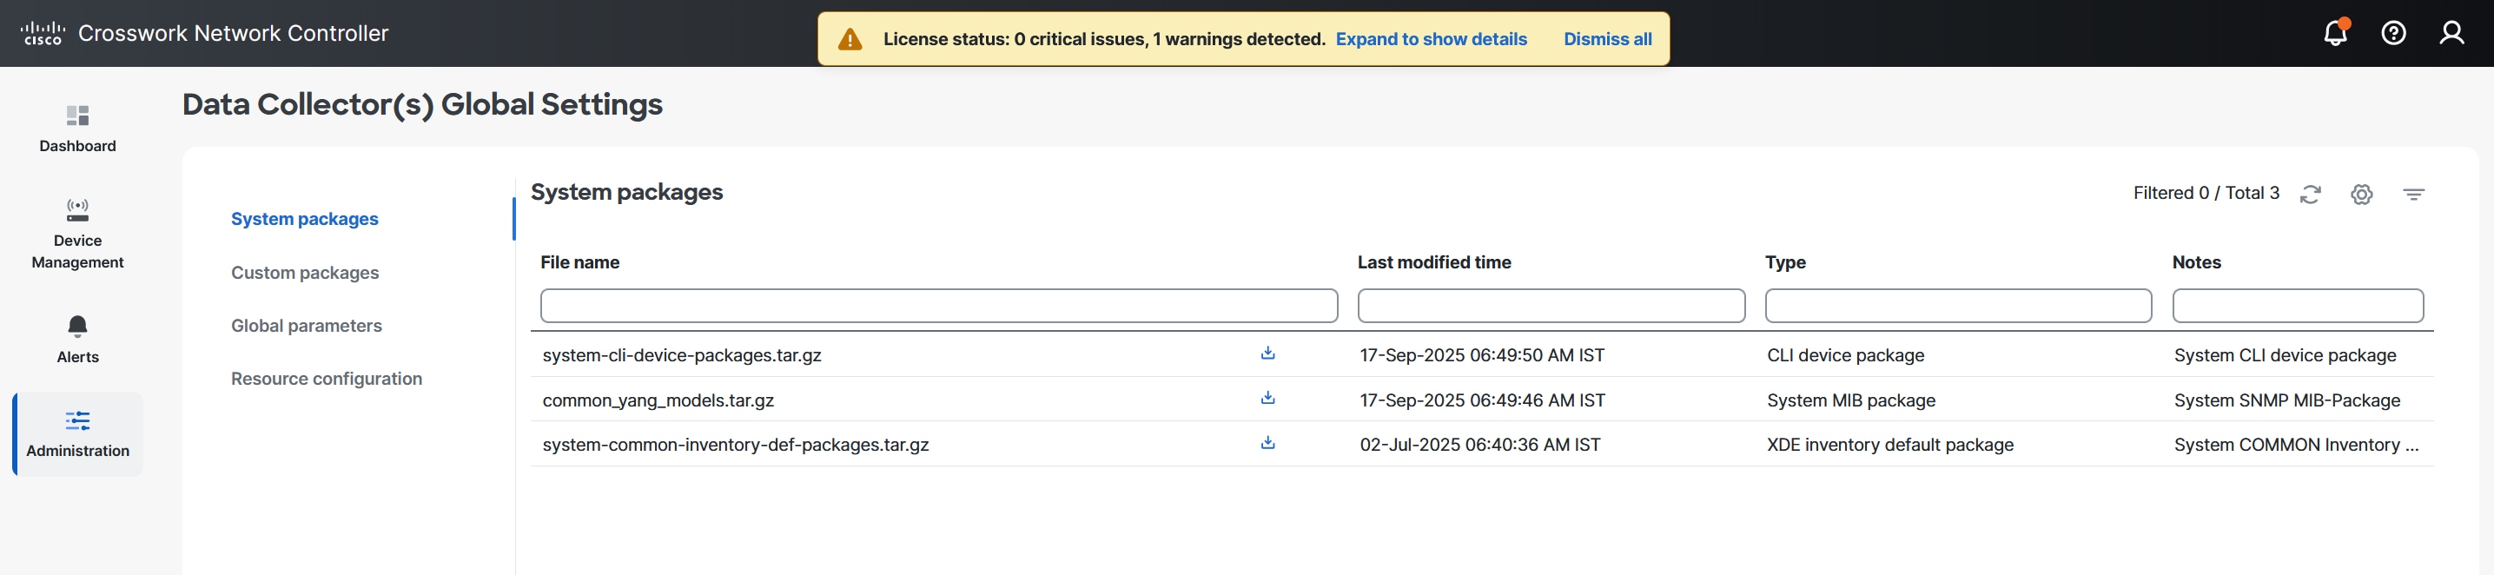Expand to show license details
The width and height of the screenshot is (2494, 575).
[1431, 40]
